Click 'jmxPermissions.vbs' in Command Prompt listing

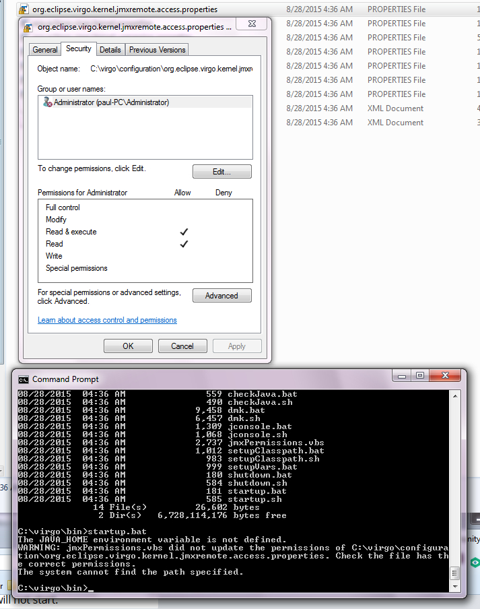coord(276,443)
